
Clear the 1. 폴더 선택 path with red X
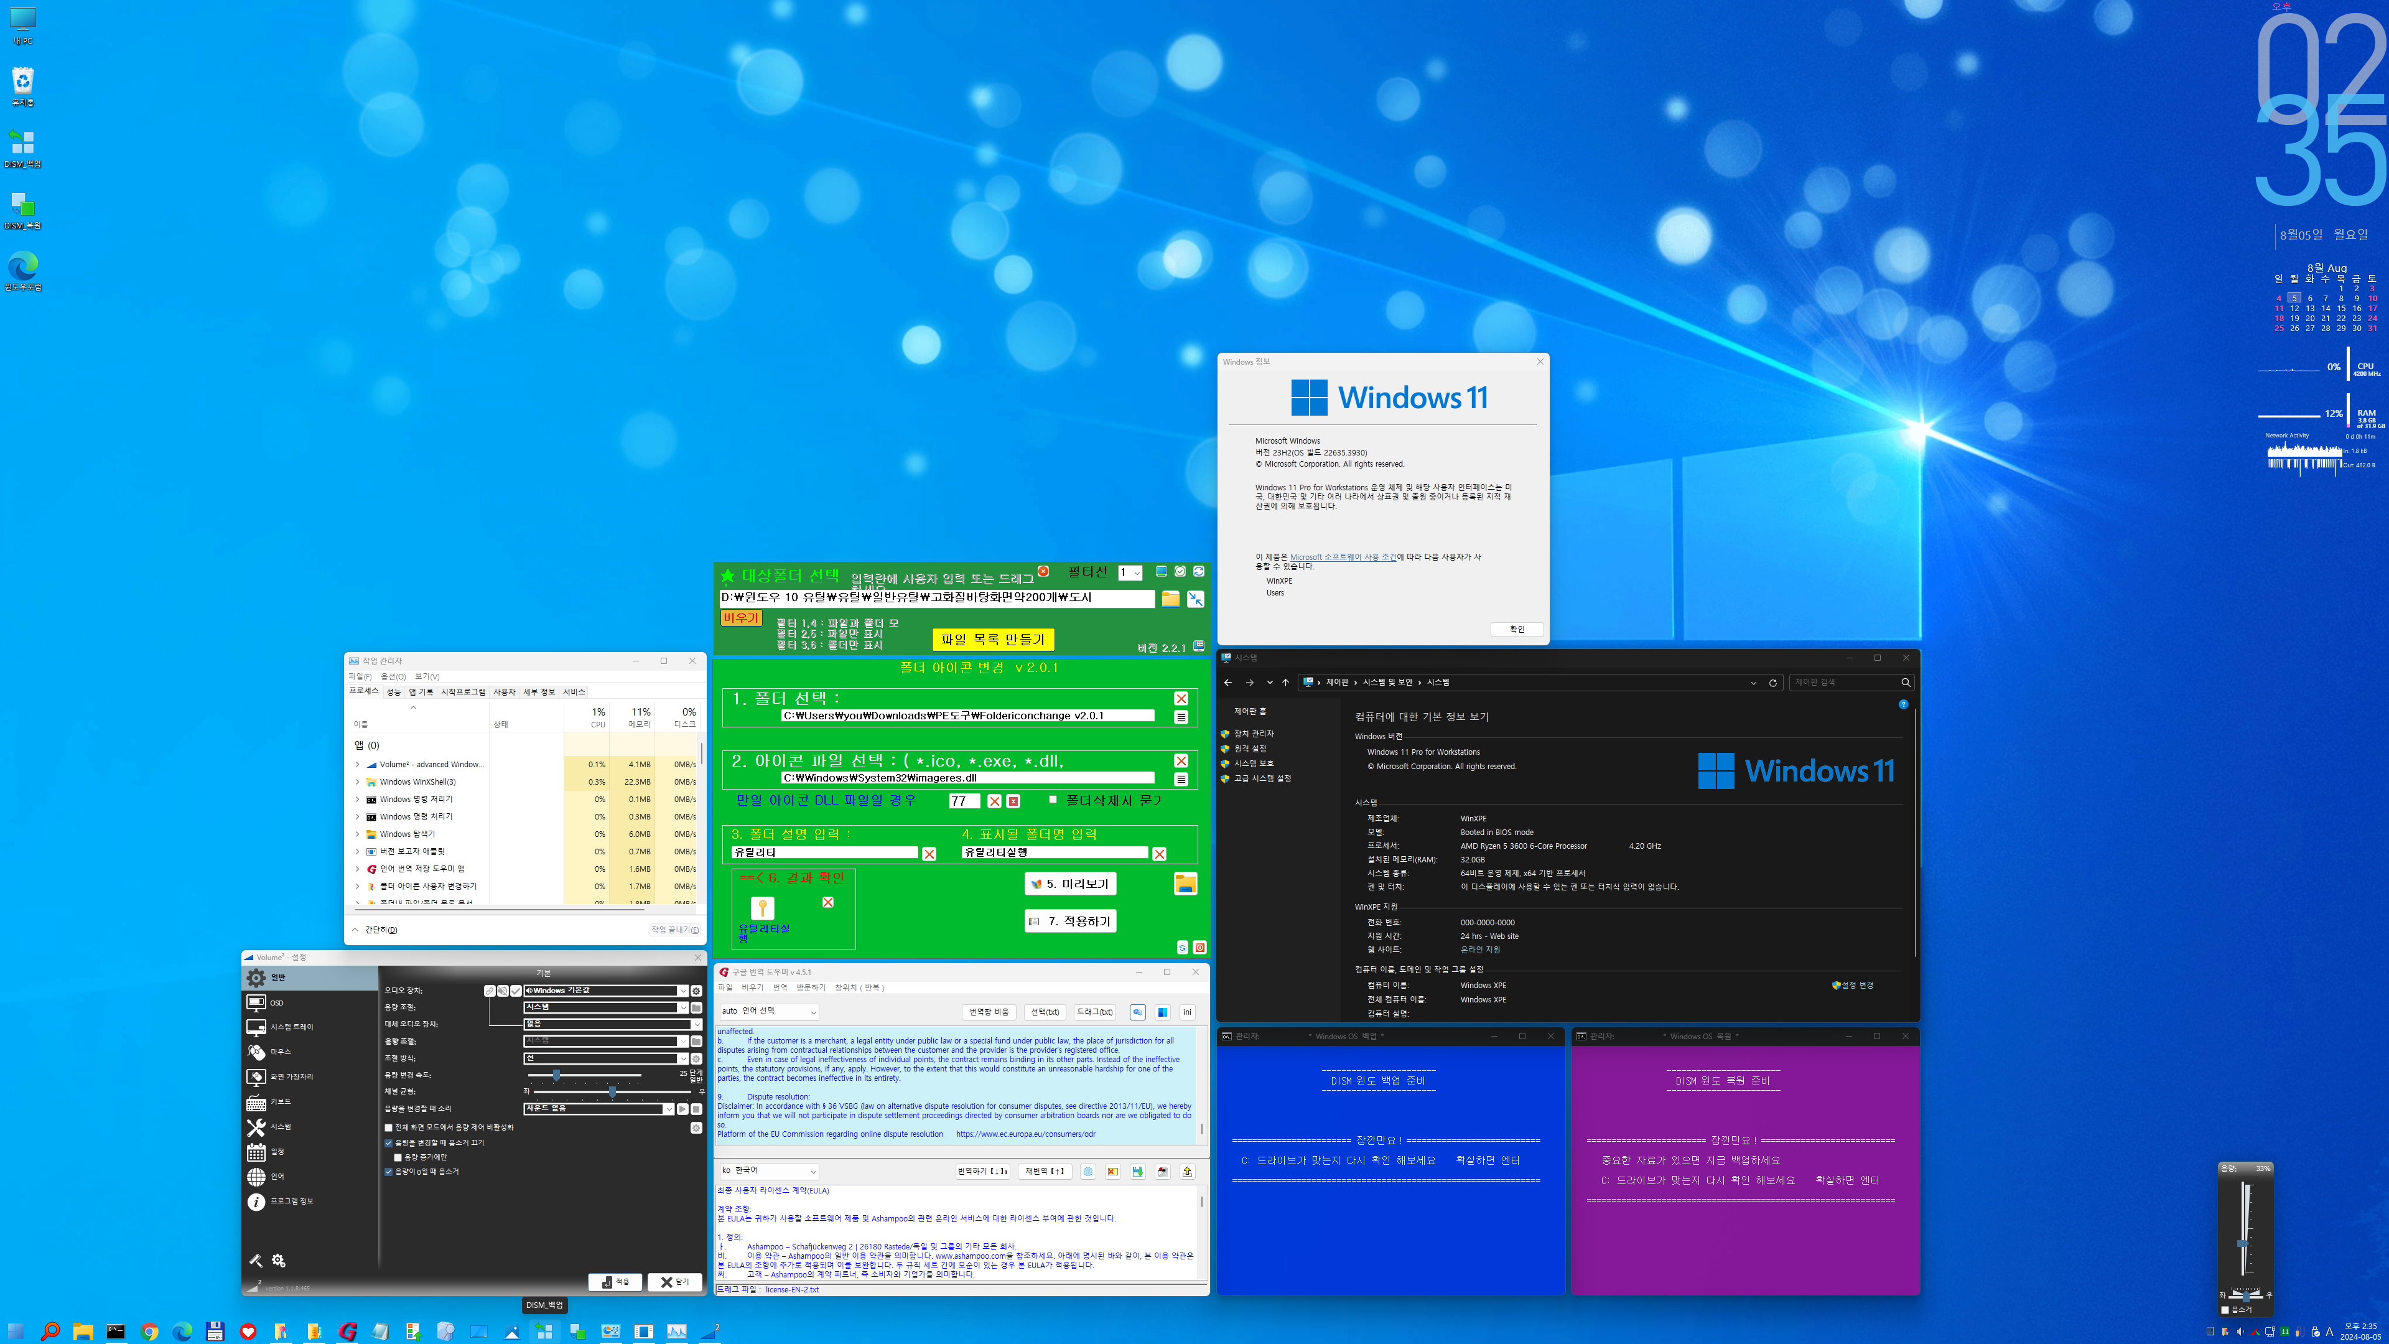point(1181,698)
